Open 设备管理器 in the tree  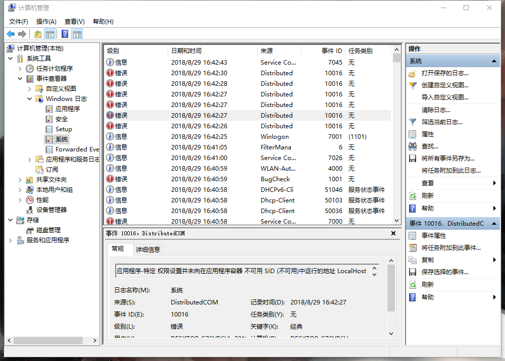tap(52, 210)
